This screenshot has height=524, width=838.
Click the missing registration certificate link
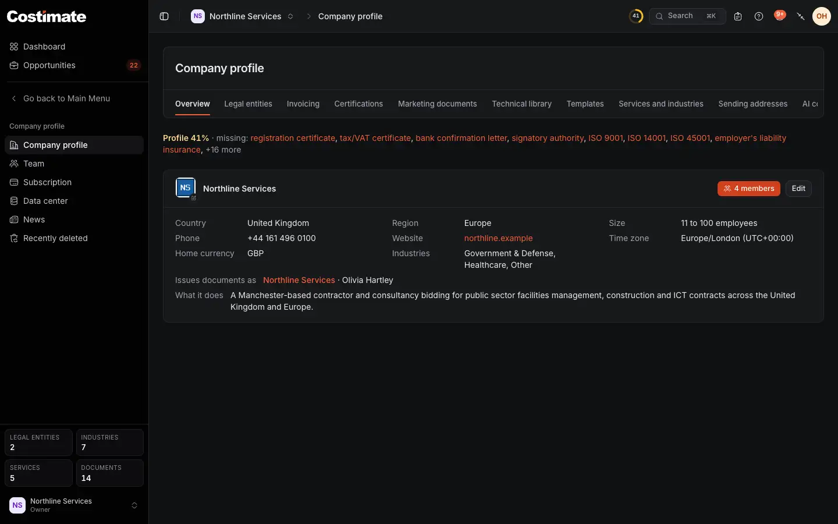point(293,138)
